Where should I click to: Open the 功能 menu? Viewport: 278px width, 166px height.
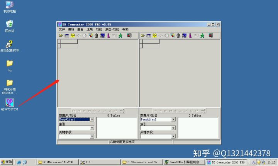point(99,29)
